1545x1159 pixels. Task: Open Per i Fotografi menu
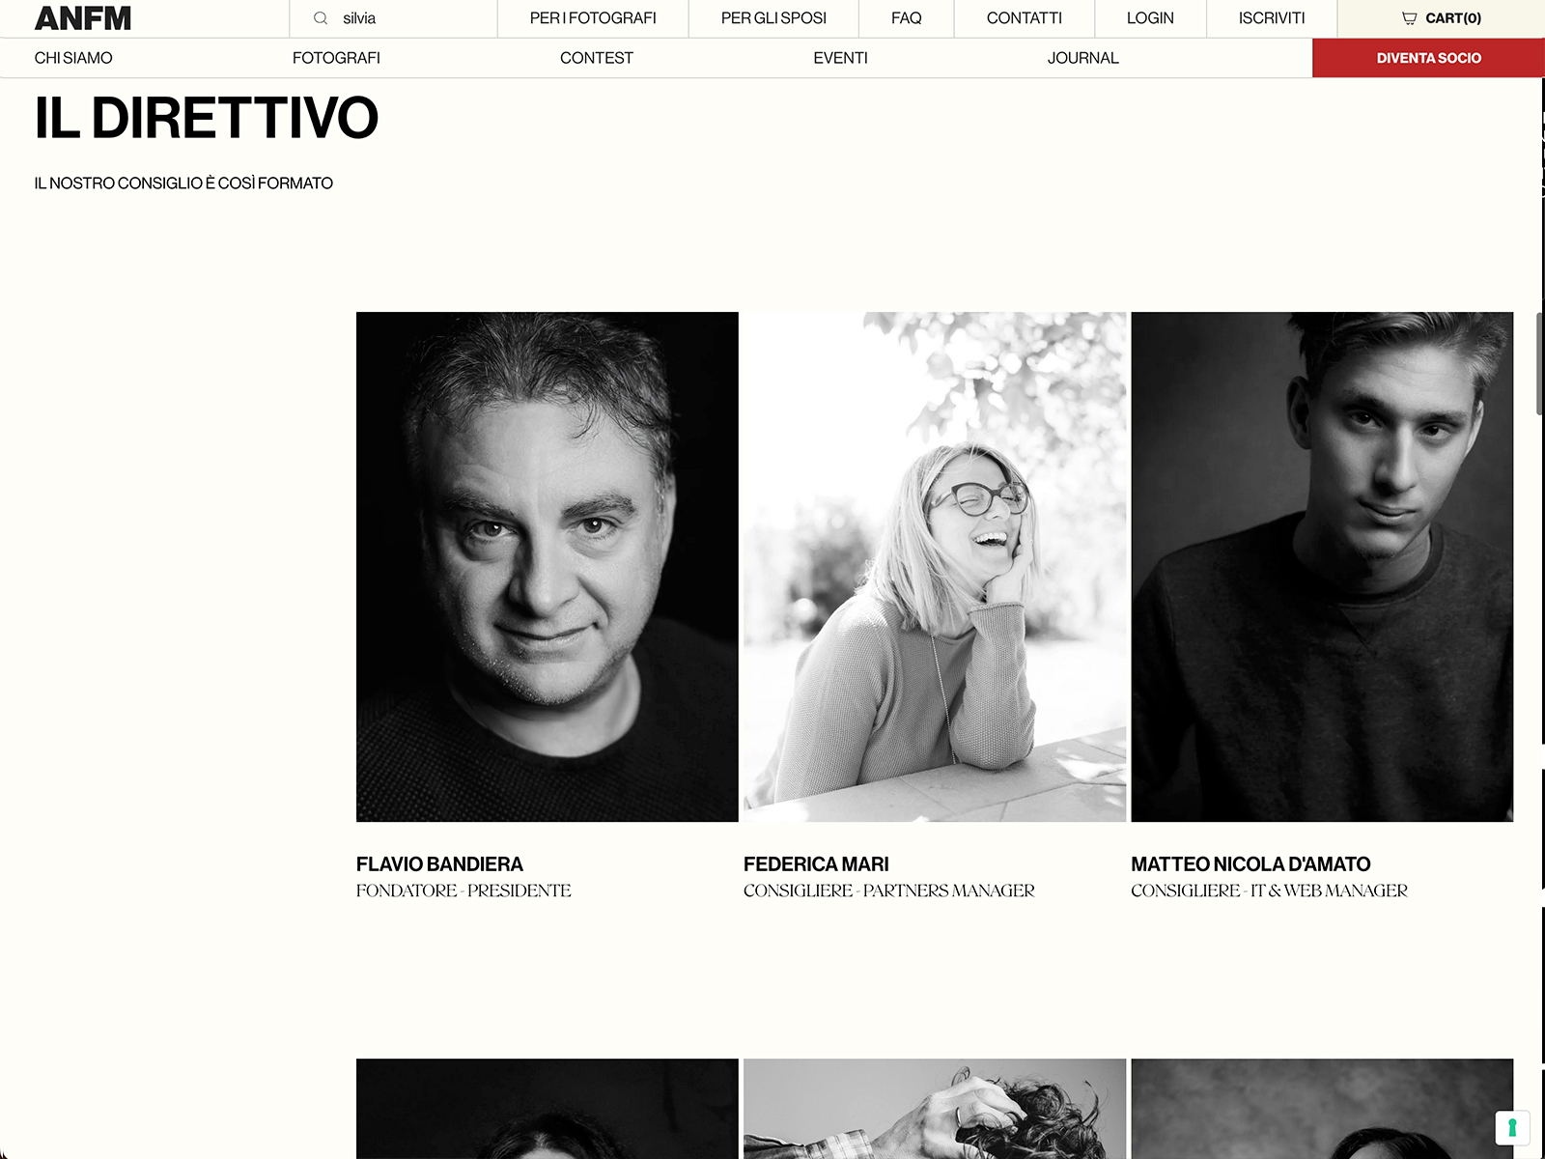[593, 18]
